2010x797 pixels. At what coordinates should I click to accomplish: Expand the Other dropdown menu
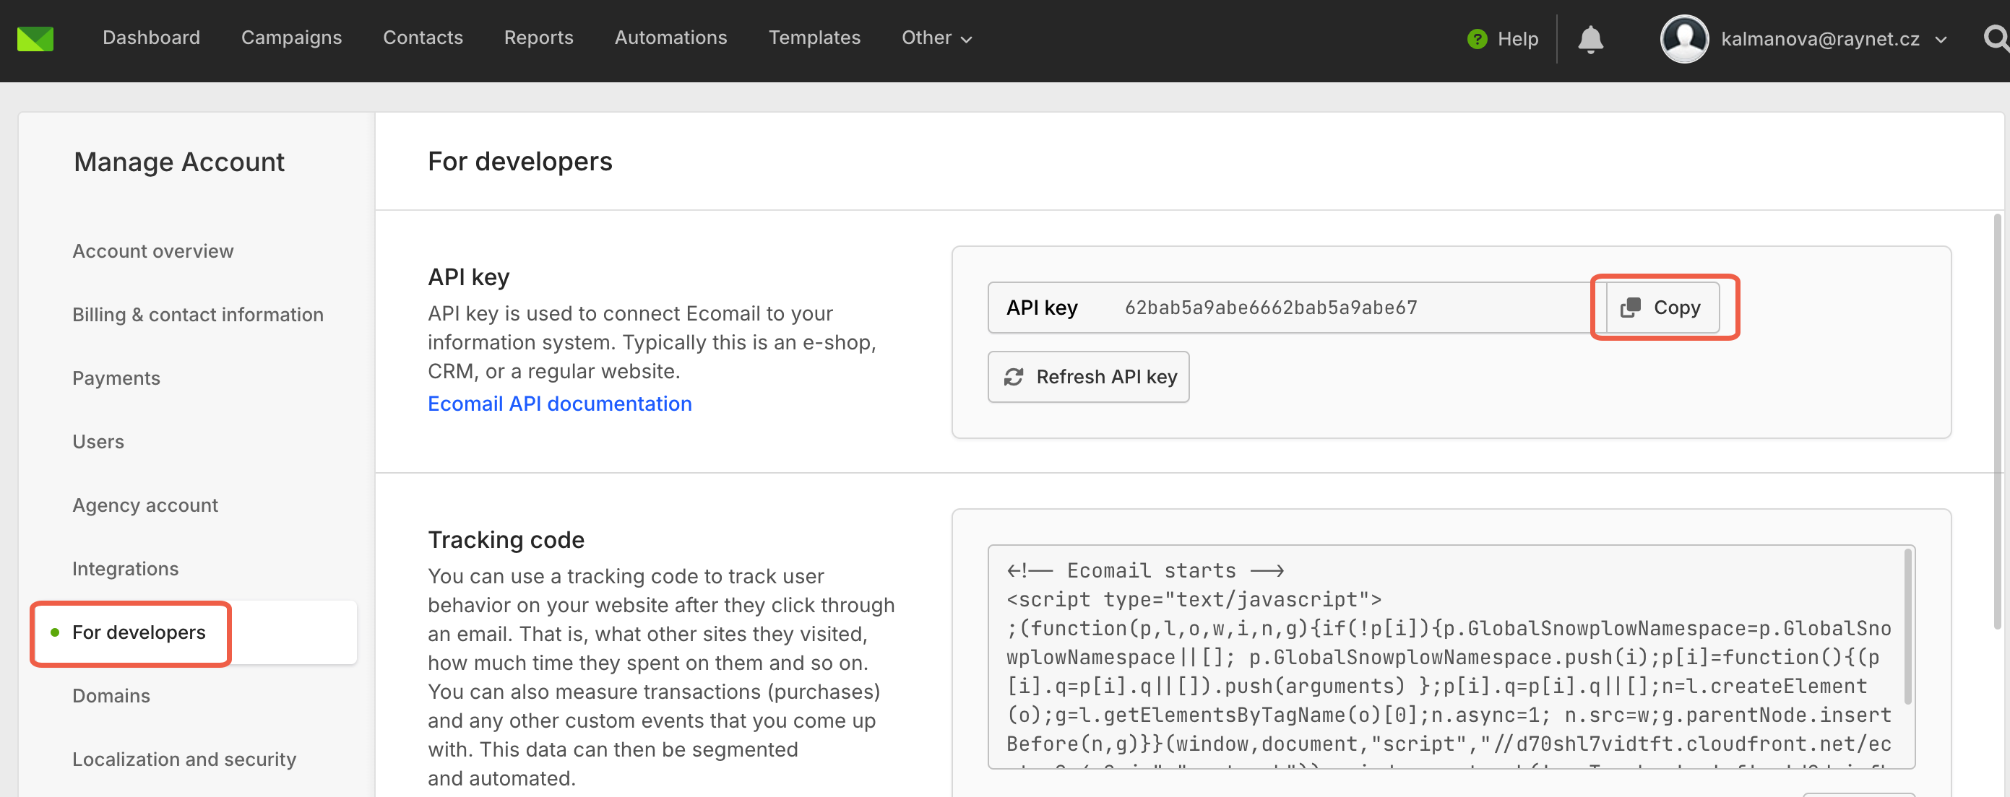(x=936, y=38)
